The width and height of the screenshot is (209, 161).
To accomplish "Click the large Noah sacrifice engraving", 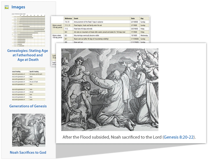I will [x=110, y=90].
